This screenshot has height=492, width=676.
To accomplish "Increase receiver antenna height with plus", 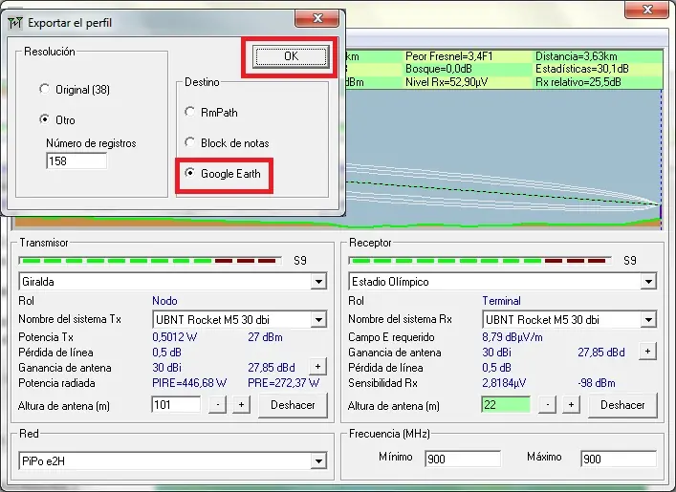I will coord(571,405).
